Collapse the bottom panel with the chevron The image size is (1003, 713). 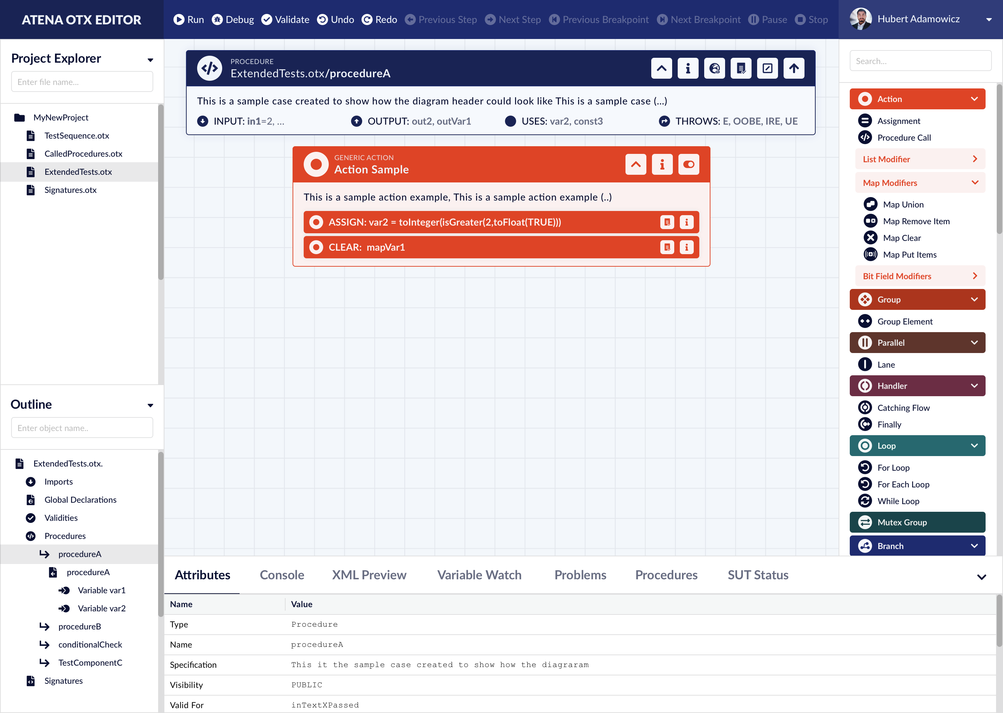981,577
